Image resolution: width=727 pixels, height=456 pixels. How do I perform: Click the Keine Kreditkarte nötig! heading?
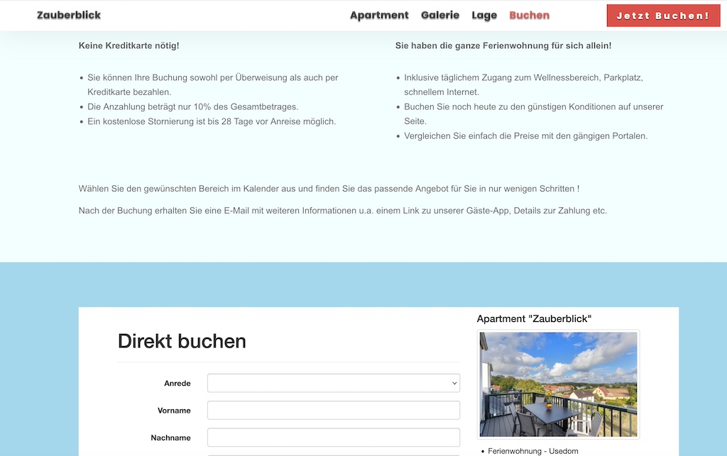pos(129,45)
